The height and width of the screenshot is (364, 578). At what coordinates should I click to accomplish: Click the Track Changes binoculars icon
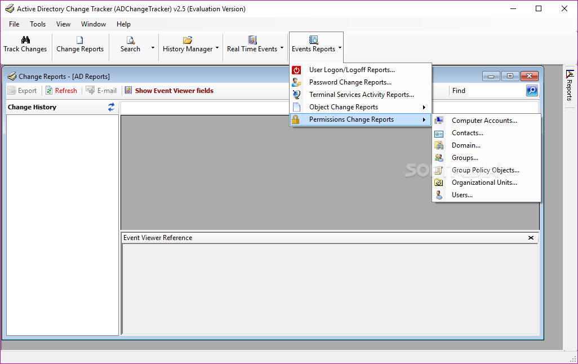pos(25,40)
